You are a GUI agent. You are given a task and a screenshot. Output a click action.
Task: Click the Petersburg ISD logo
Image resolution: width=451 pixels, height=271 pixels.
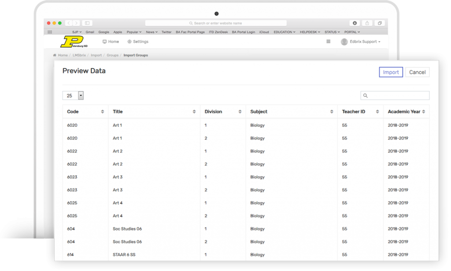click(x=74, y=42)
